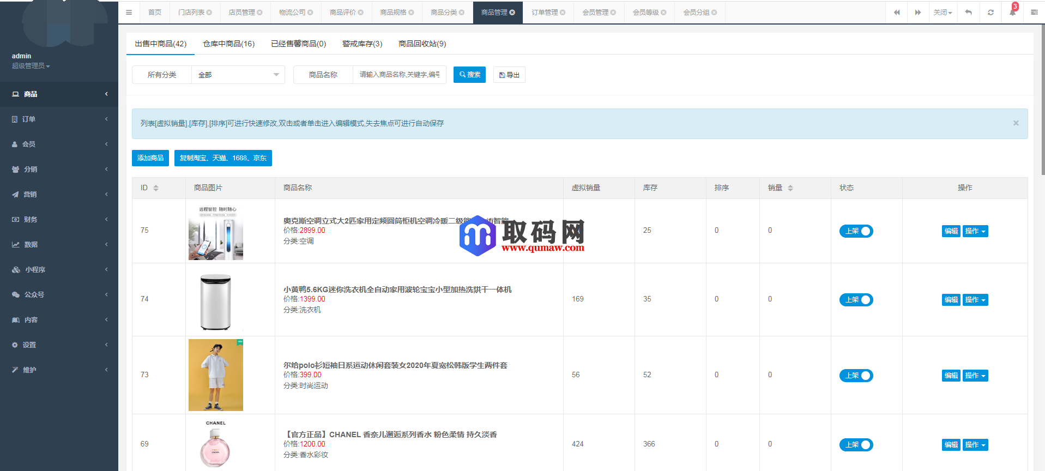Viewport: 1045px width, 471px height.
Task: Open the notification bell icon
Action: point(1012,13)
